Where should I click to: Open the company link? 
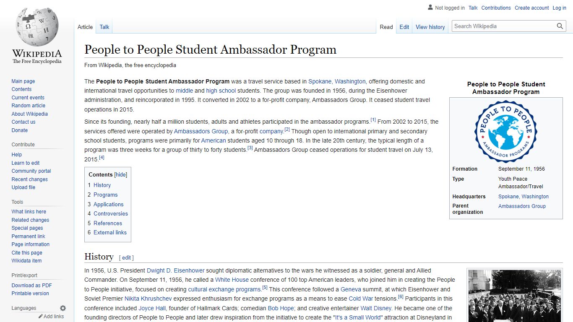pos(271,131)
